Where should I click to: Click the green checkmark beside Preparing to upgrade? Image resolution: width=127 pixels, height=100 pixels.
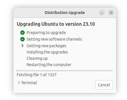pos(22,33)
